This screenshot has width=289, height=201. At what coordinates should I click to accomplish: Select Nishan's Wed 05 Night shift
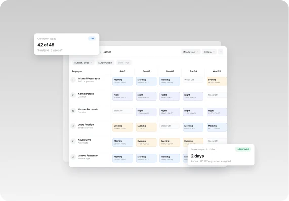(x=217, y=112)
